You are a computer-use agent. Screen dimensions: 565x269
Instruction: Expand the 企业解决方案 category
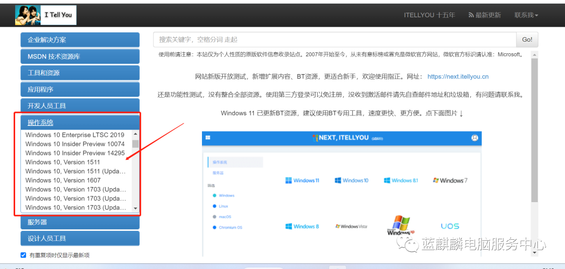coord(80,40)
